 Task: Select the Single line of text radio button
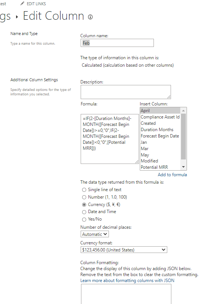pos(84,190)
